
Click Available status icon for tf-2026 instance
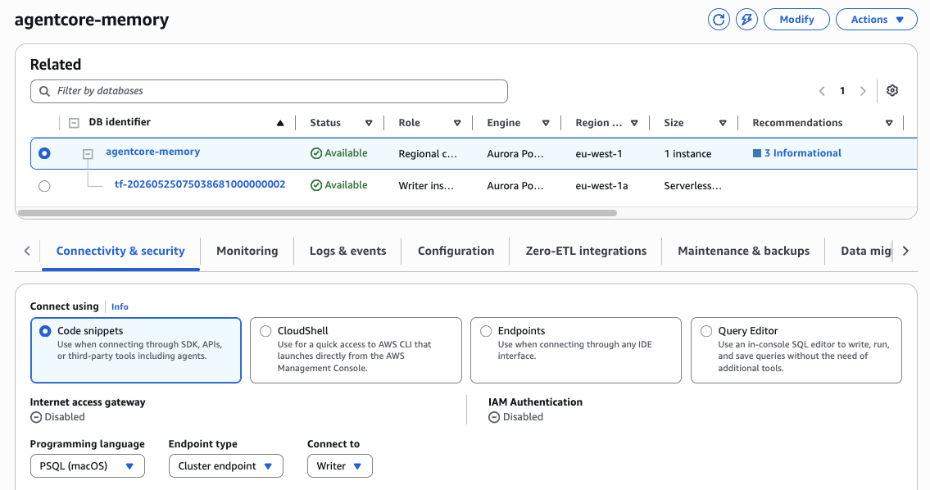(316, 185)
